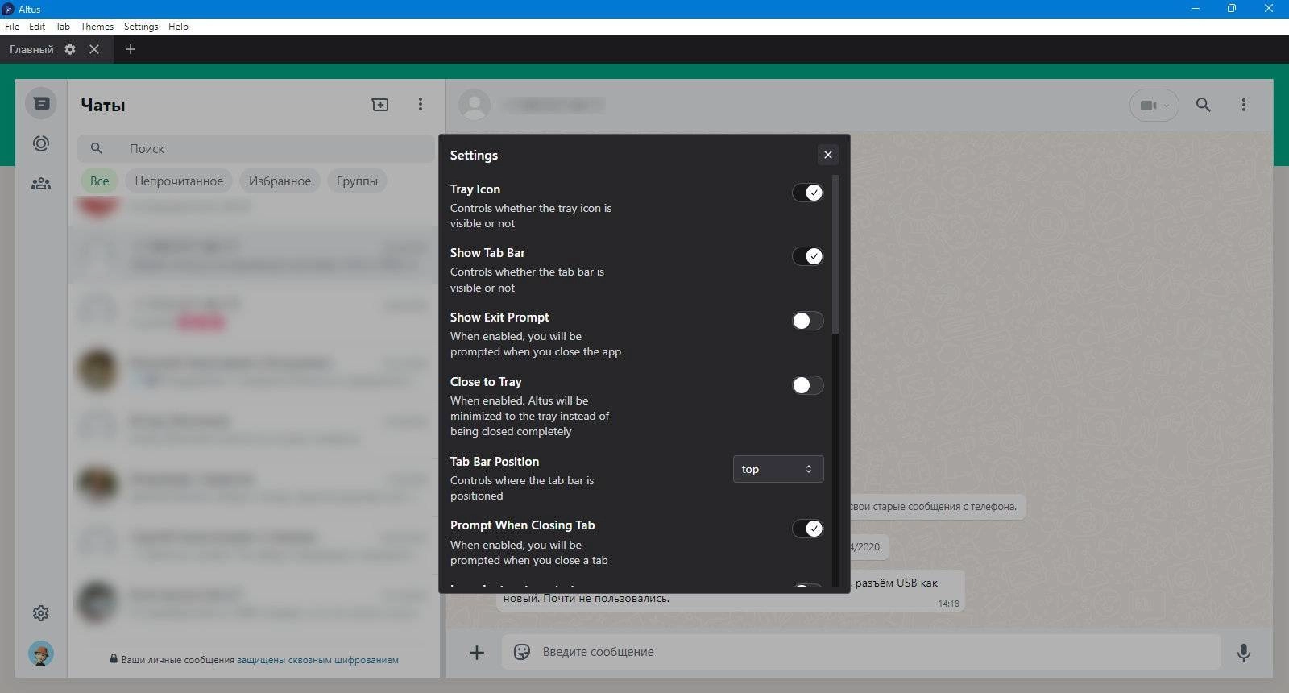Viewport: 1289px width, 693px height.
Task: Click the Tab Bar Position label
Action: pyautogui.click(x=495, y=461)
